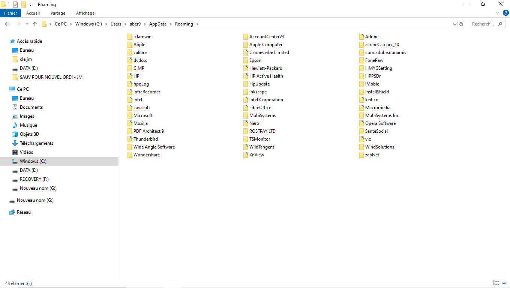Switch to details view layout icon
This screenshot has width=510, height=288.
click(x=496, y=283)
